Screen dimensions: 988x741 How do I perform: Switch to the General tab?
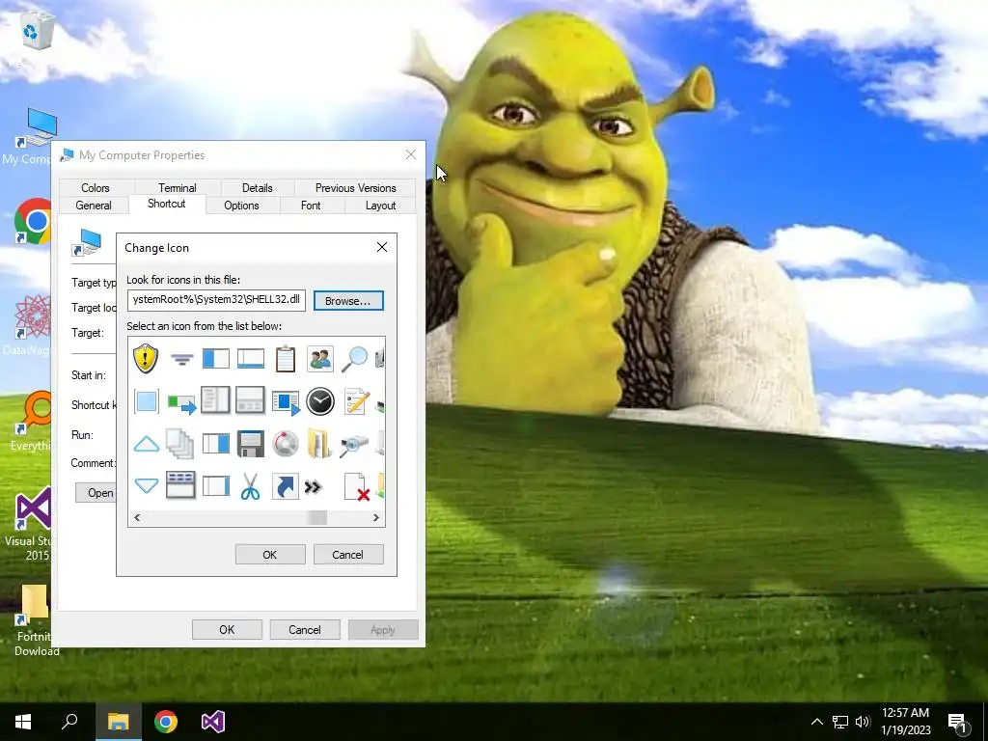(x=94, y=206)
